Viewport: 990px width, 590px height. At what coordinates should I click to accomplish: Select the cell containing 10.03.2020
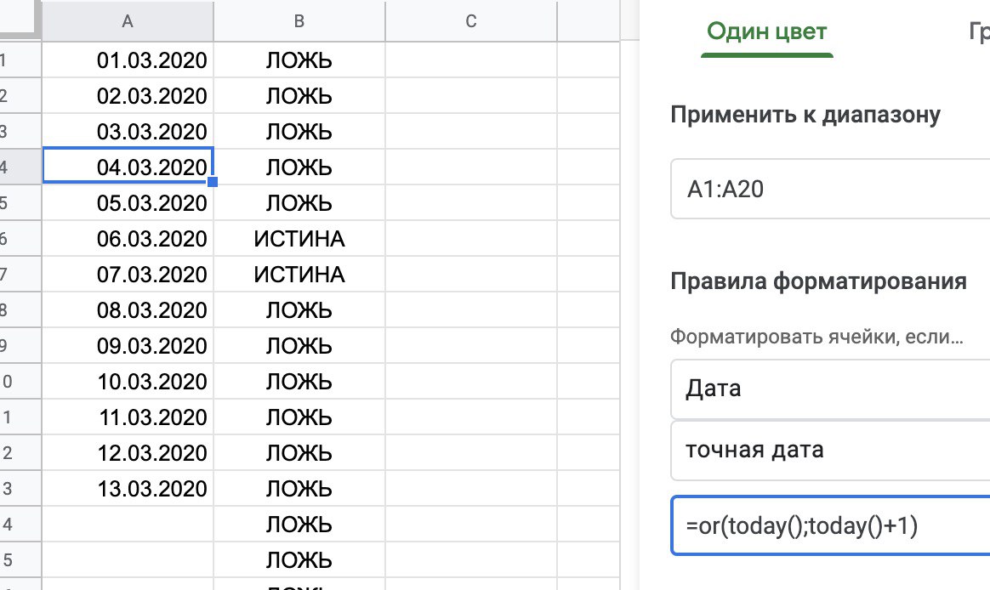click(x=128, y=383)
